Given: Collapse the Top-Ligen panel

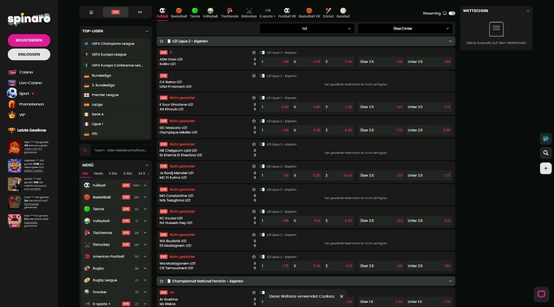Looking at the screenshot, I should tap(147, 31).
